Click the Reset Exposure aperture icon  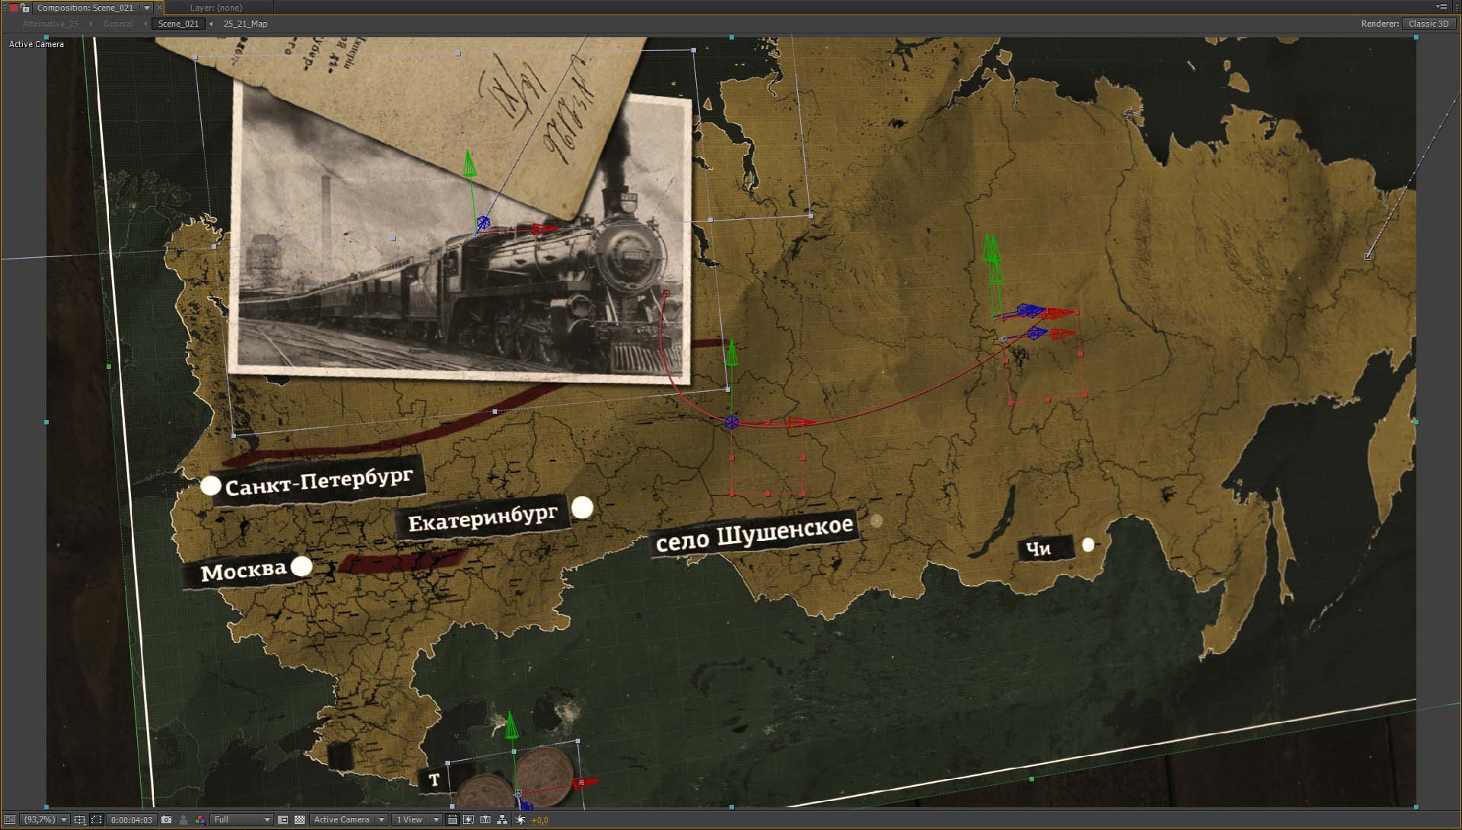520,819
